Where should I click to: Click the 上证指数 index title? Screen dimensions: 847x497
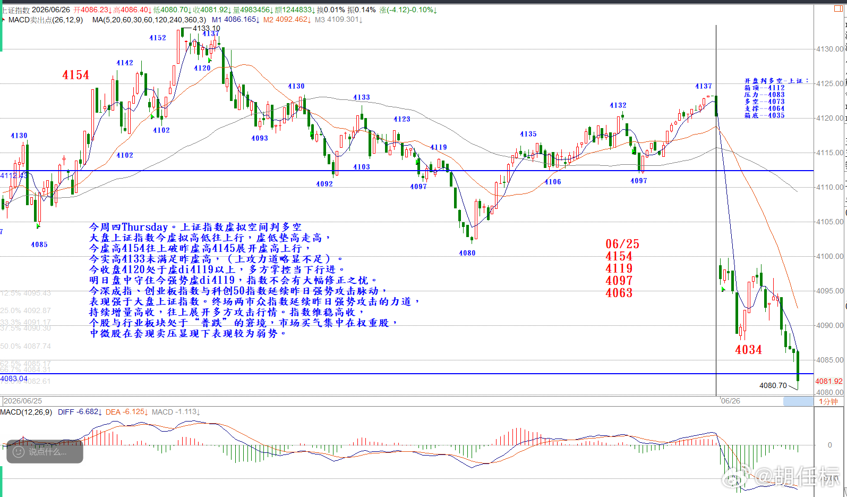[x=15, y=10]
